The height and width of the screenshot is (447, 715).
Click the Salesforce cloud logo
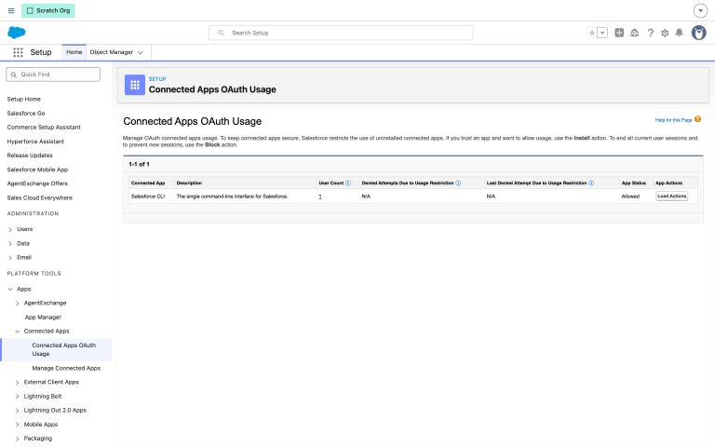point(17,33)
